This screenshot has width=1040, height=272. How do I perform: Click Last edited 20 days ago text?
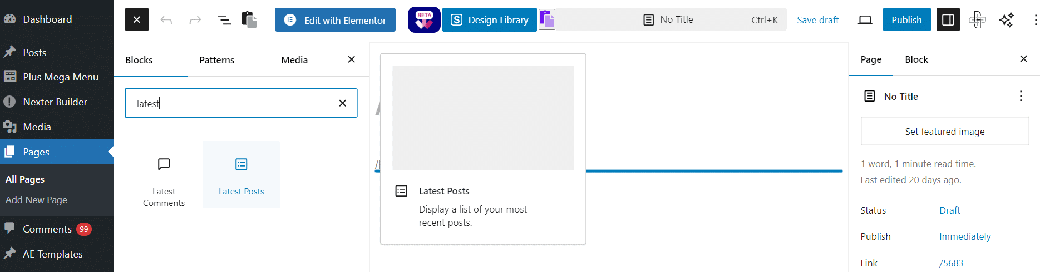(x=911, y=180)
